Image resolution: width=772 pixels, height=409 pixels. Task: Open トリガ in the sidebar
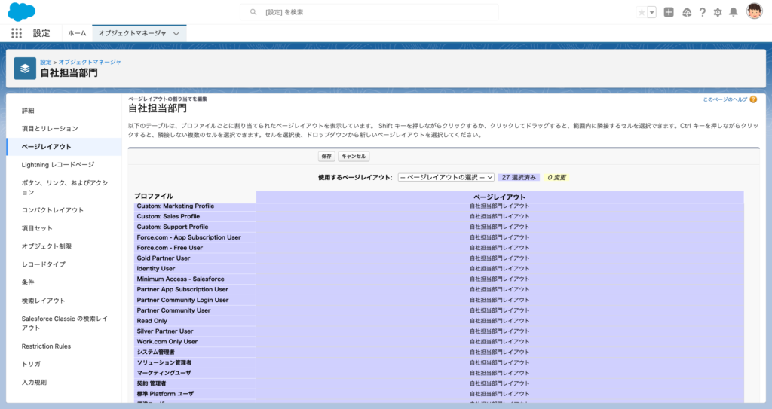64,365
